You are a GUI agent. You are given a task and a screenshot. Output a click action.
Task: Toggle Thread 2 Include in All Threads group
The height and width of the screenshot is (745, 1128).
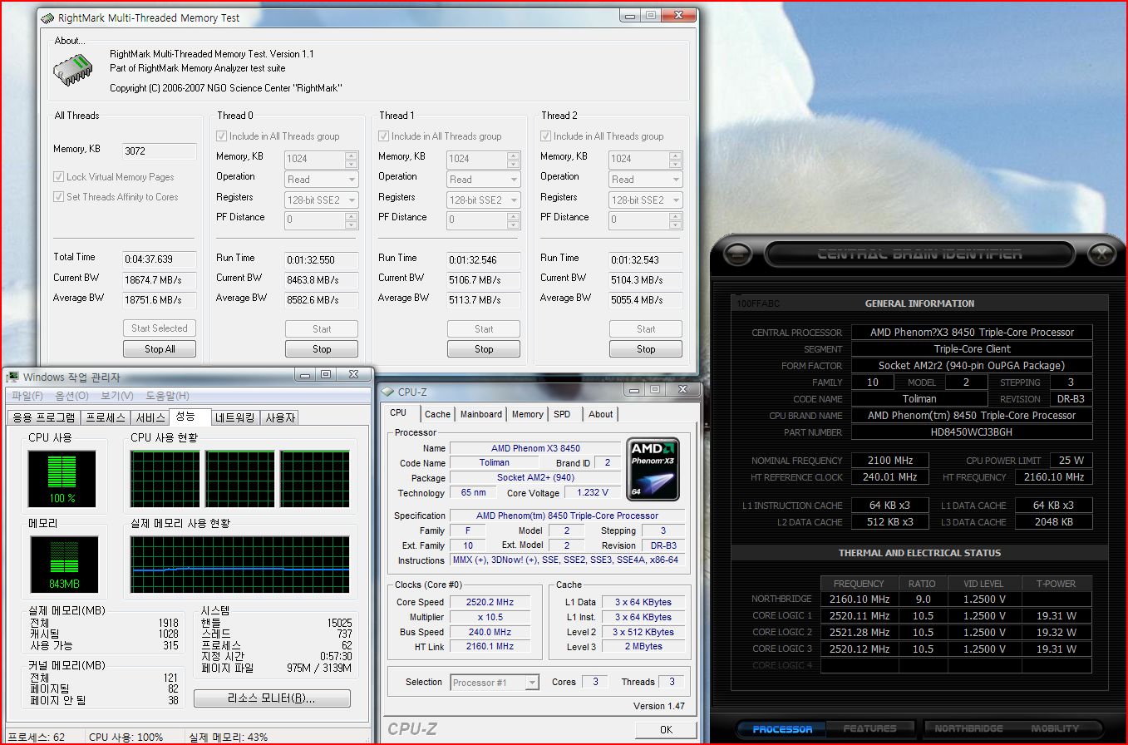[546, 136]
